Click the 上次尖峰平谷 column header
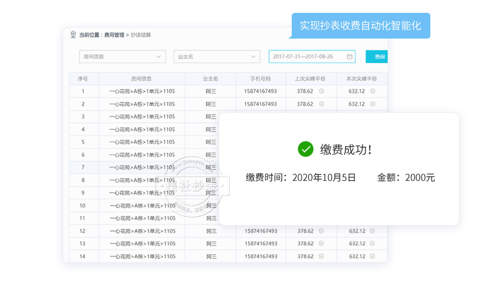The width and height of the screenshot is (497, 283). click(310, 78)
